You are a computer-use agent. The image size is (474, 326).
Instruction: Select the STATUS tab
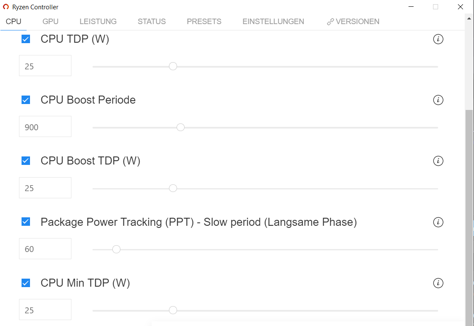point(152,22)
